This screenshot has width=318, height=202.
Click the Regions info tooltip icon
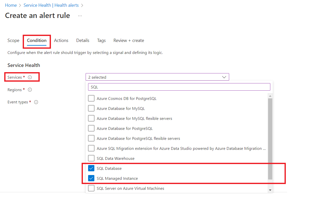pyautogui.click(x=30, y=90)
